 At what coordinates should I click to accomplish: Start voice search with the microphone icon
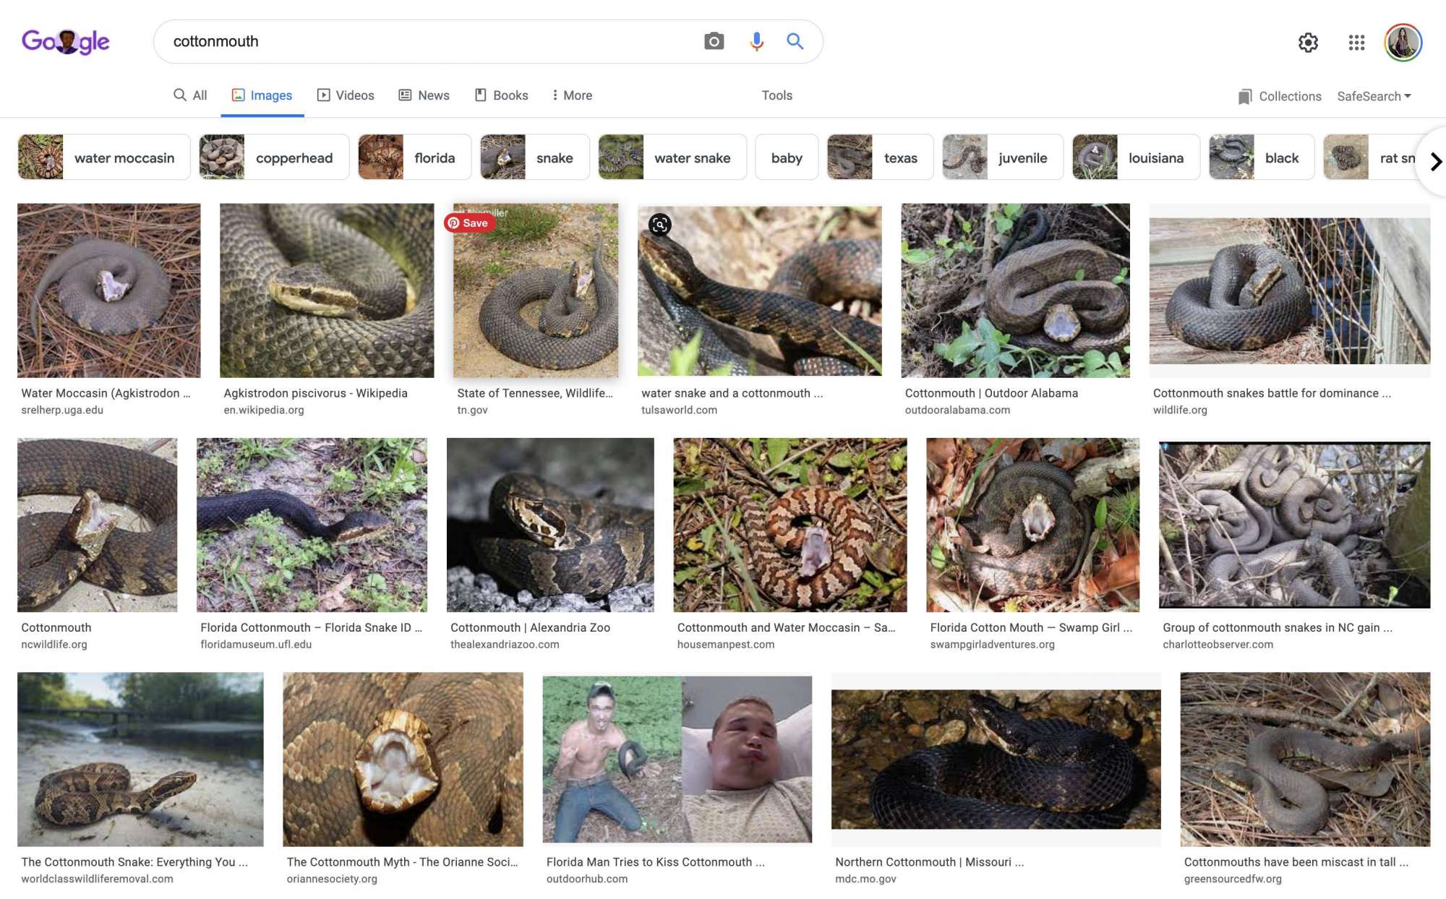(x=756, y=41)
